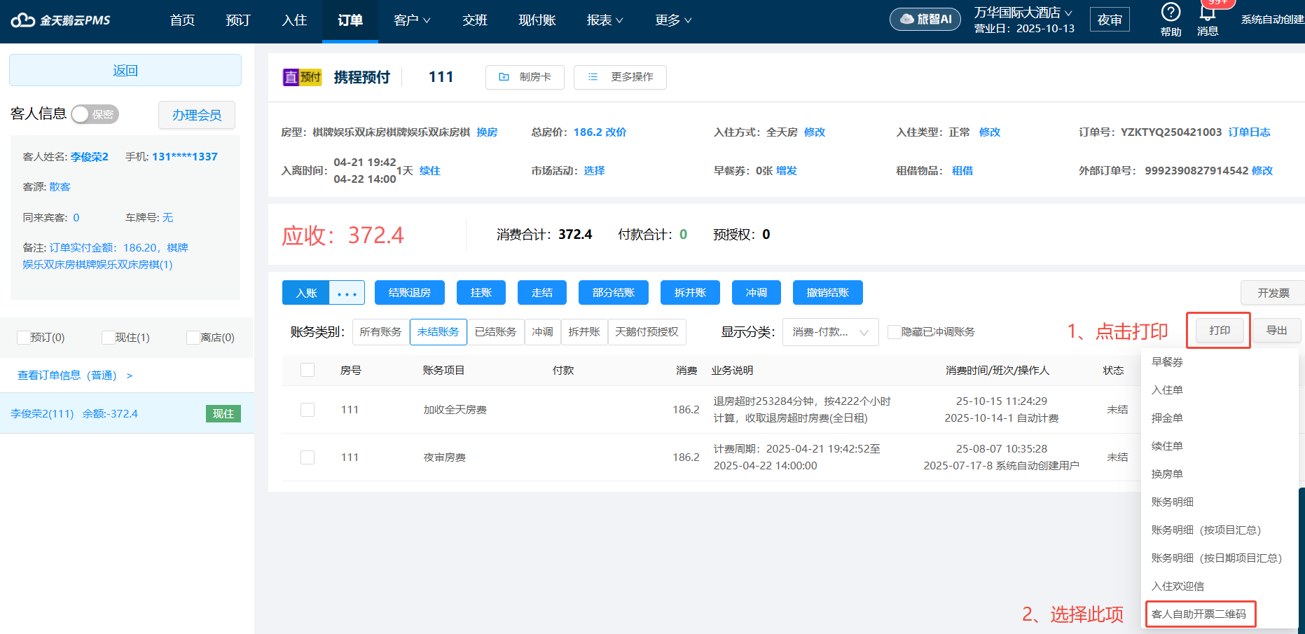
Task: Click the 入账 button
Action: coord(306,293)
